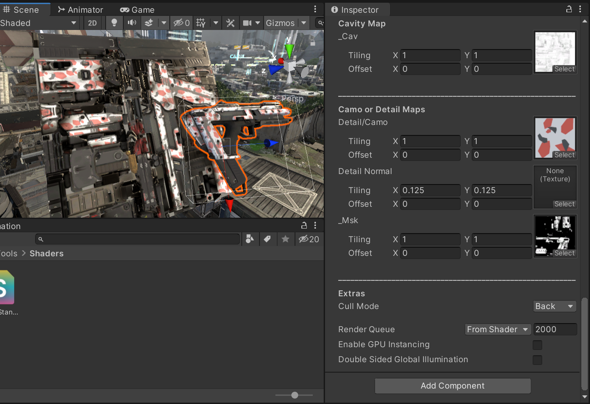Viewport: 590px width, 404px height.
Task: Enable GPU Instancing checkbox
Action: (537, 345)
